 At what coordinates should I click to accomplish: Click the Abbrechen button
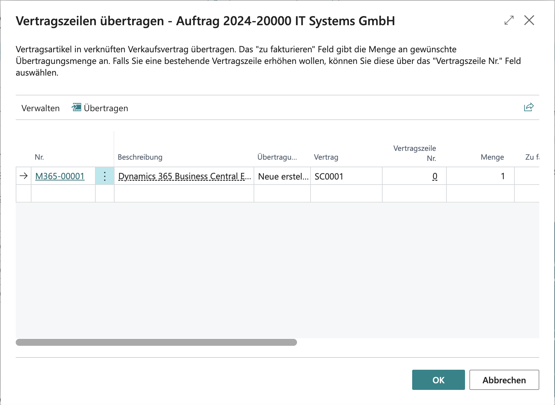(504, 380)
